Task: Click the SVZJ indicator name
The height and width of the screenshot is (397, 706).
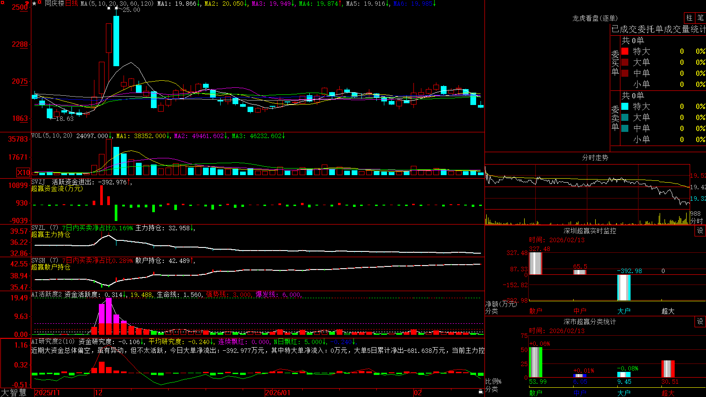Action: pyautogui.click(x=38, y=182)
